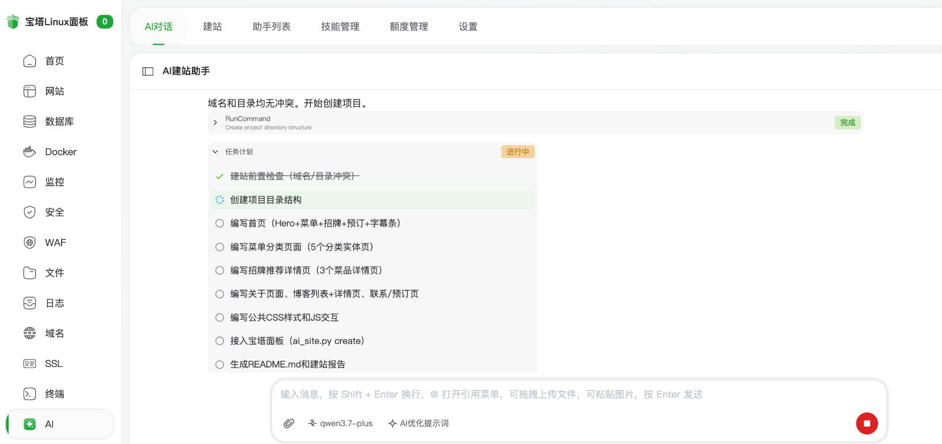Select circle for 编写菜单分类页面 task
942x444 pixels.
coord(220,247)
